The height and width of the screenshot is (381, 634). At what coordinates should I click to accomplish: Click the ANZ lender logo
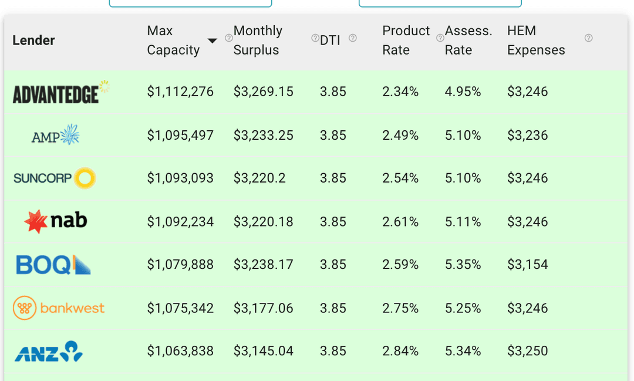(49, 351)
